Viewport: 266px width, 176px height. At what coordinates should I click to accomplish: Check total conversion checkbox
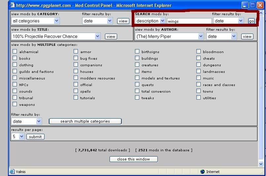click(137, 91)
